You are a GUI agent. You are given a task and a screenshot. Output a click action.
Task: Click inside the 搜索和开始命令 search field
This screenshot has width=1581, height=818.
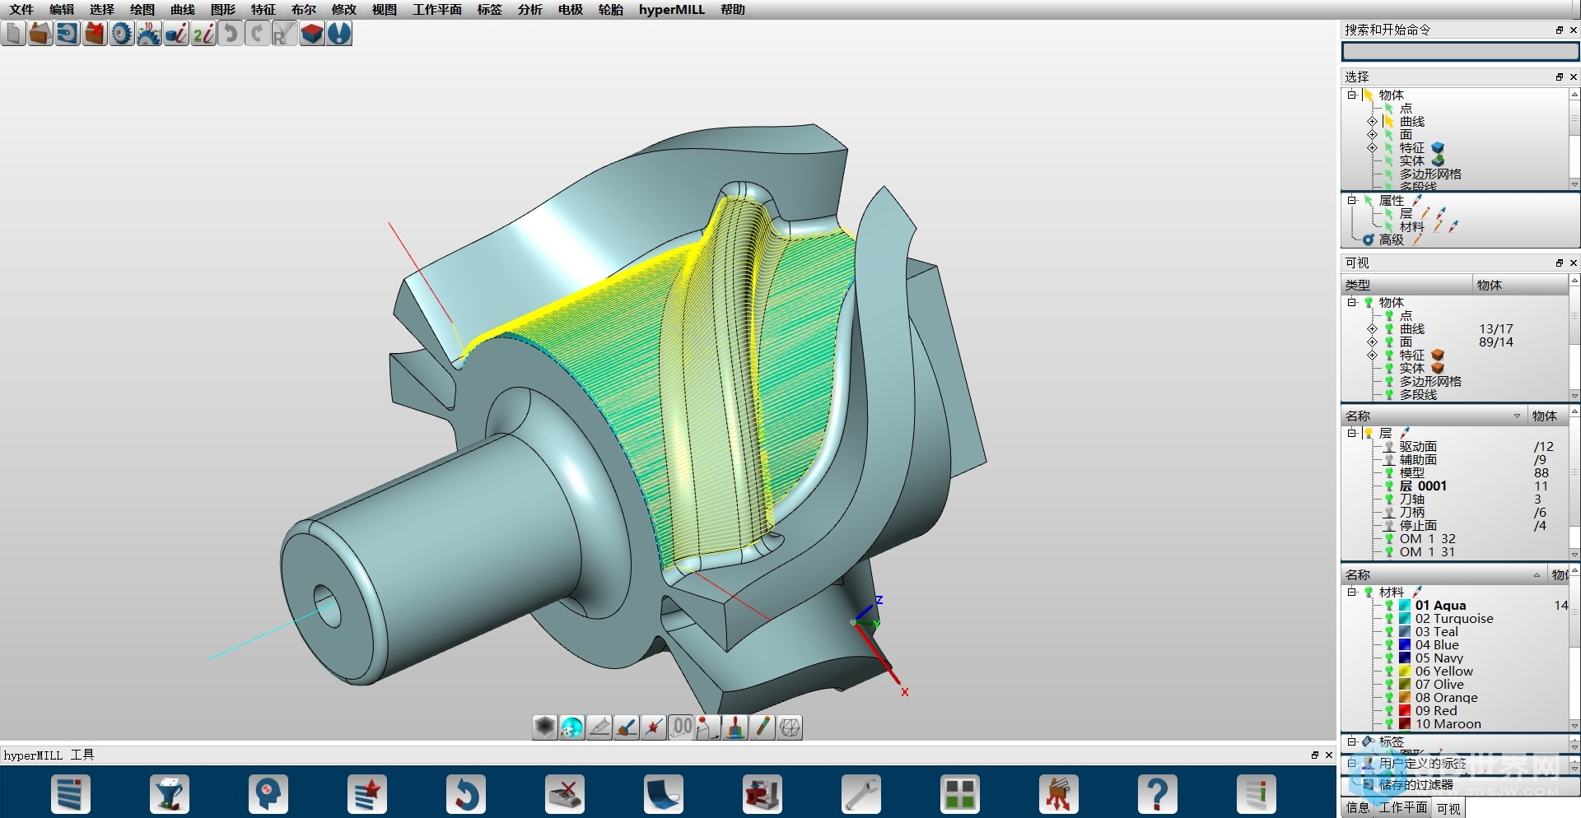pyautogui.click(x=1460, y=52)
